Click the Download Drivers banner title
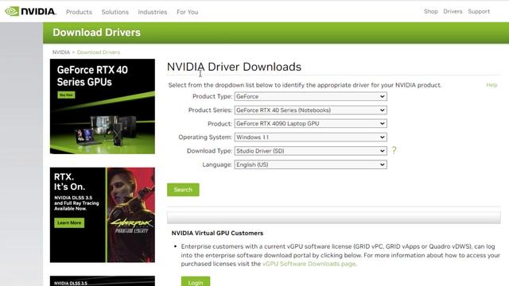 [96, 33]
